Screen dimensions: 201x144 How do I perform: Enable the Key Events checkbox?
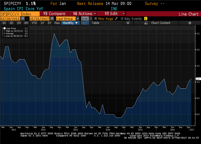tap(122, 19)
